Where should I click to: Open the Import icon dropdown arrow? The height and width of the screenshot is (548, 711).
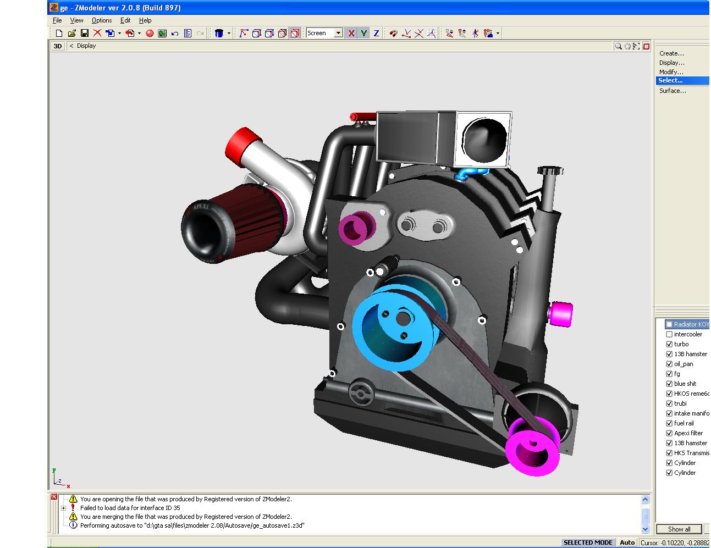point(119,34)
